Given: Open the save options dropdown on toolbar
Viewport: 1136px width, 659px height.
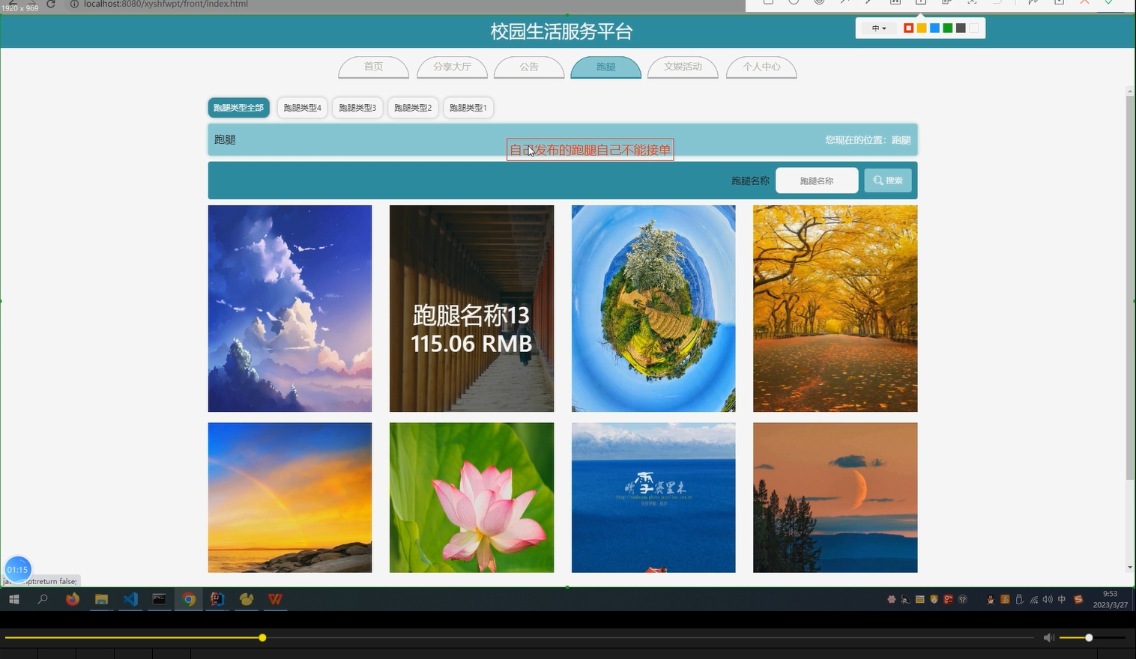Looking at the screenshot, I should click(1059, 4).
